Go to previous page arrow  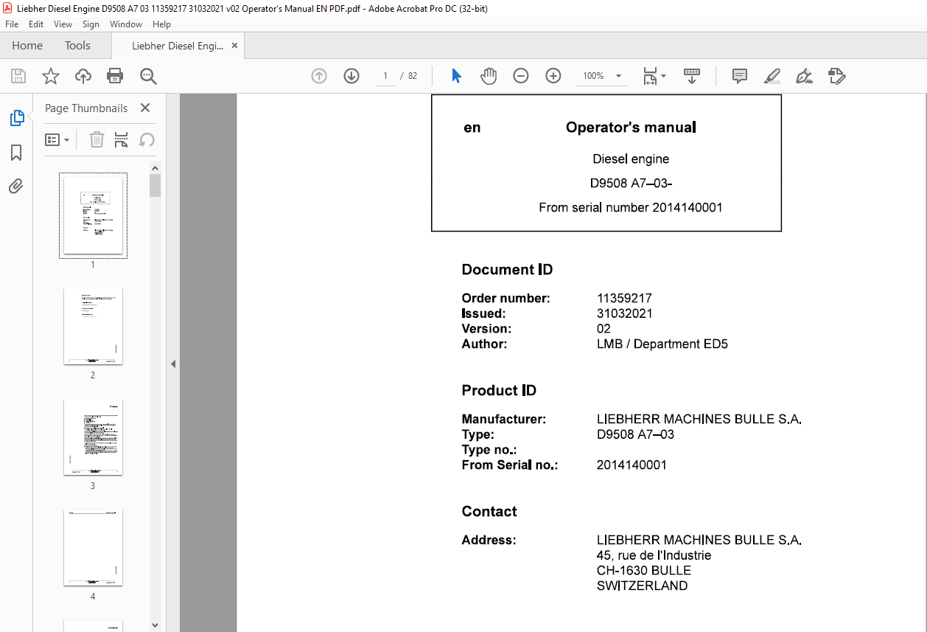coord(319,76)
